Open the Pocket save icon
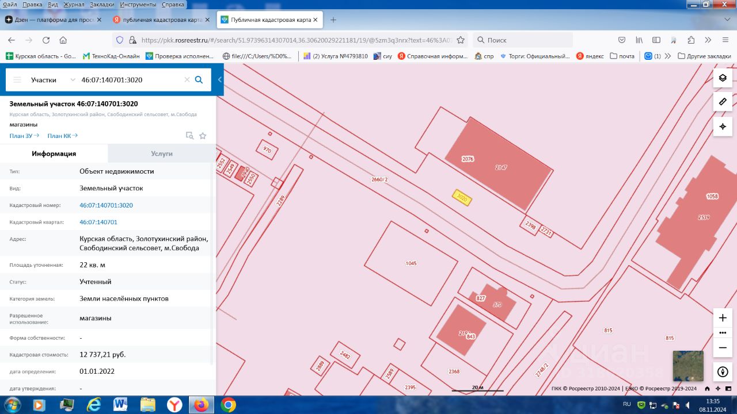Viewport: 737px width, 414px height. [622, 40]
